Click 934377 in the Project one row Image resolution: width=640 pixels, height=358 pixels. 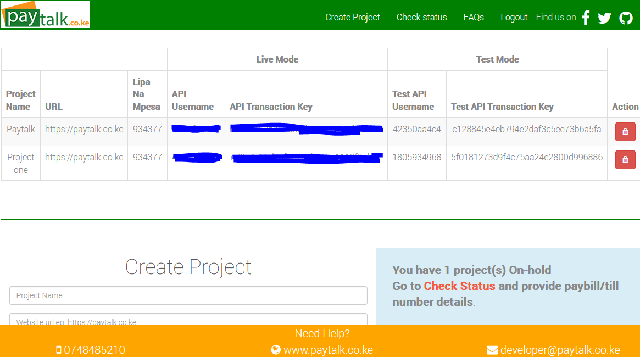[x=147, y=157]
